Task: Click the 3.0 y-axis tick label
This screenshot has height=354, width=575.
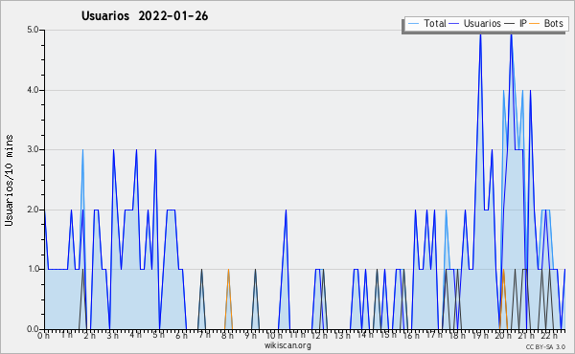Action: 33,149
